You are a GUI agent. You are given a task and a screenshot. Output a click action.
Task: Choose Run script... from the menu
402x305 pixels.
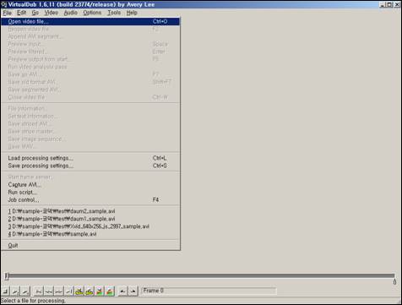[x=90, y=193]
